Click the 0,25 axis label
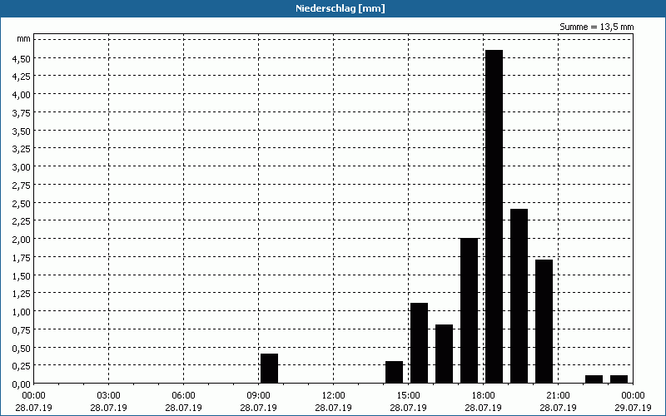Viewport: 666px width, 416px height. click(22, 366)
